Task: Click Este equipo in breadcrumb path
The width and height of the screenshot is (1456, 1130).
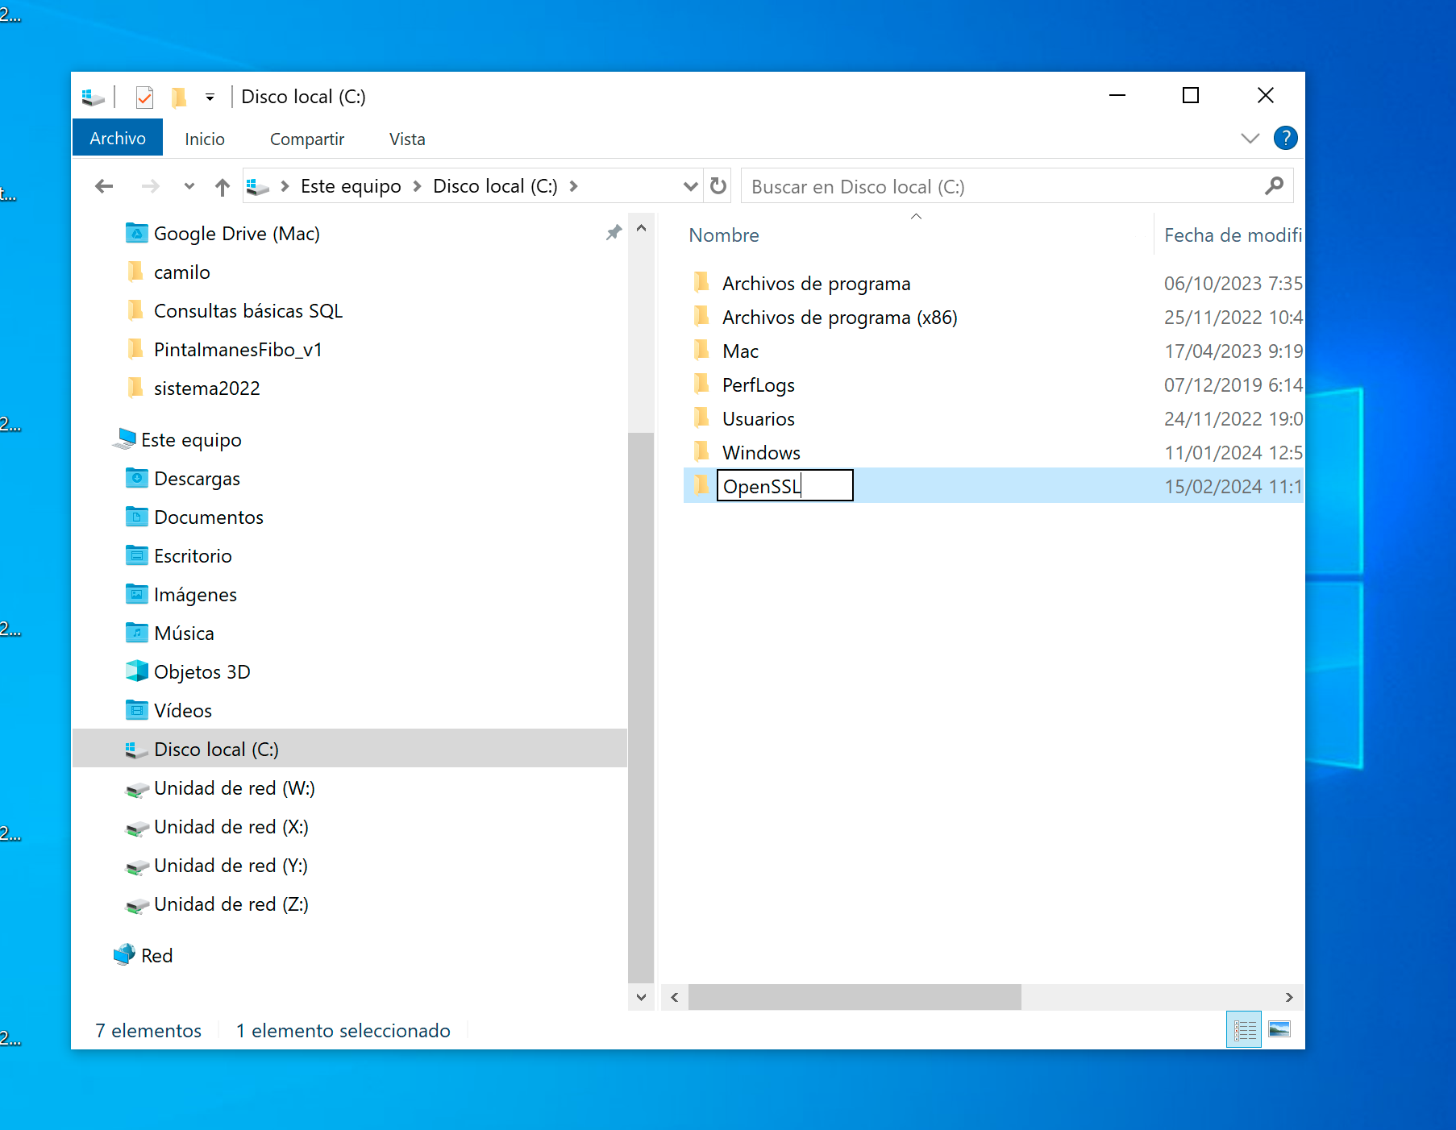Action: click(351, 187)
